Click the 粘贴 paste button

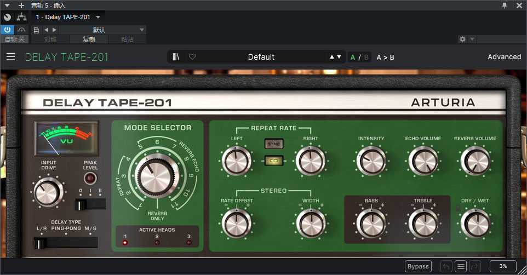tap(127, 39)
